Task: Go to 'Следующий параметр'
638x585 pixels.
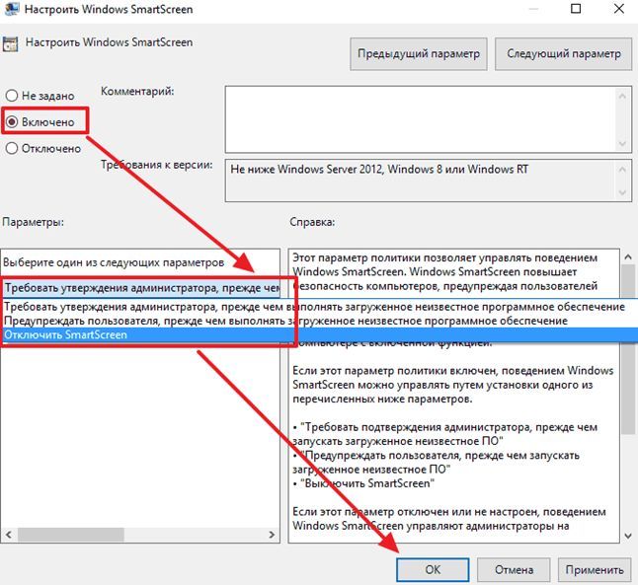Action: pos(564,53)
